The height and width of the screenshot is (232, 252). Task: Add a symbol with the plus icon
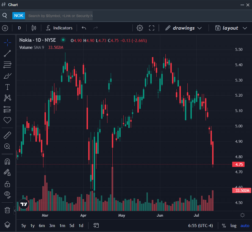pos(5,28)
